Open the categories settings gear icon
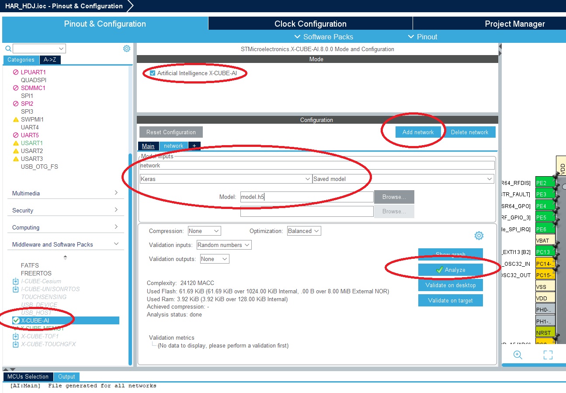This screenshot has height=393, width=566. pyautogui.click(x=126, y=49)
